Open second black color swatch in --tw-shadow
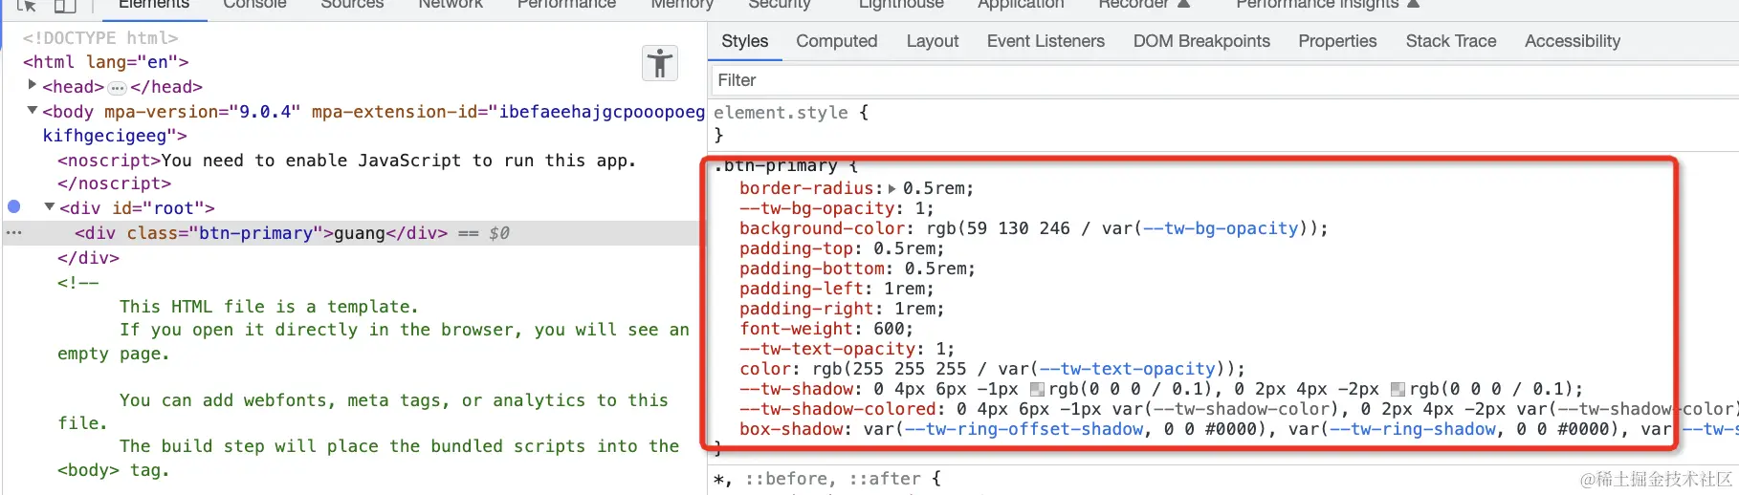Screen dimensions: 1739x495 pos(1398,389)
